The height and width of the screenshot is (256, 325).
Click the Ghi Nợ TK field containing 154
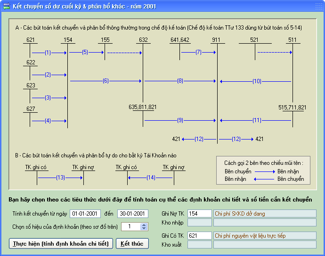point(199,214)
